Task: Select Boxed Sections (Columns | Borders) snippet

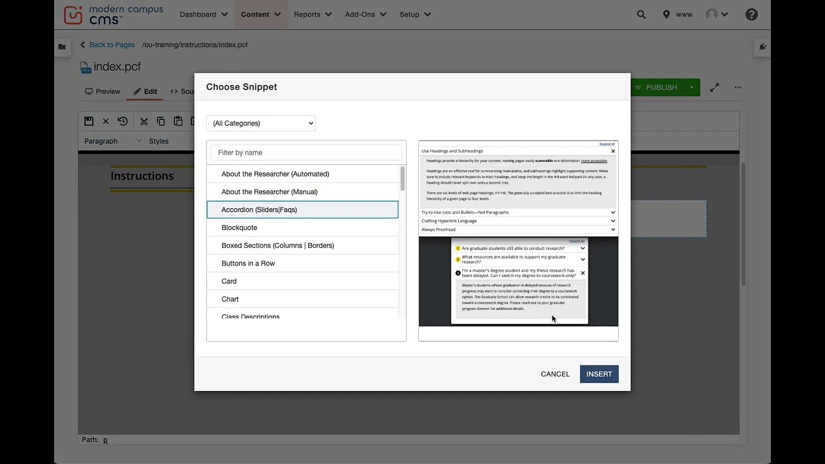Action: 302,246
